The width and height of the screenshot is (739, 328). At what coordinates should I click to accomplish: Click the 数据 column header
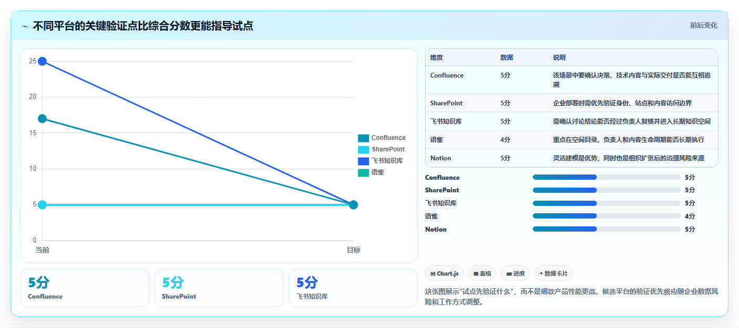[507, 58]
